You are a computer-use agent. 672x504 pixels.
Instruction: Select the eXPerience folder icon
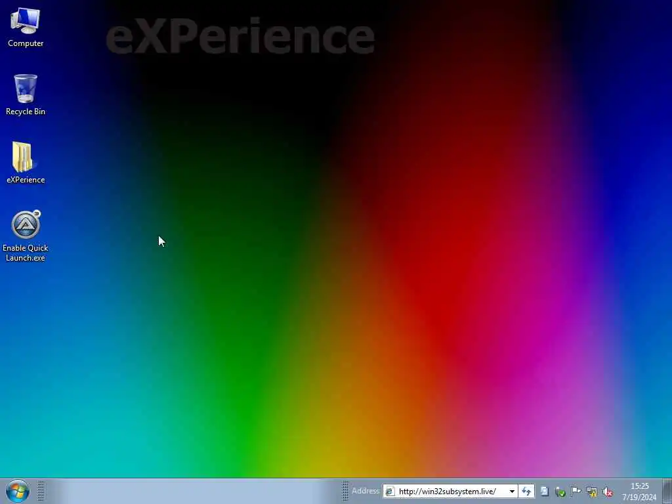click(26, 163)
